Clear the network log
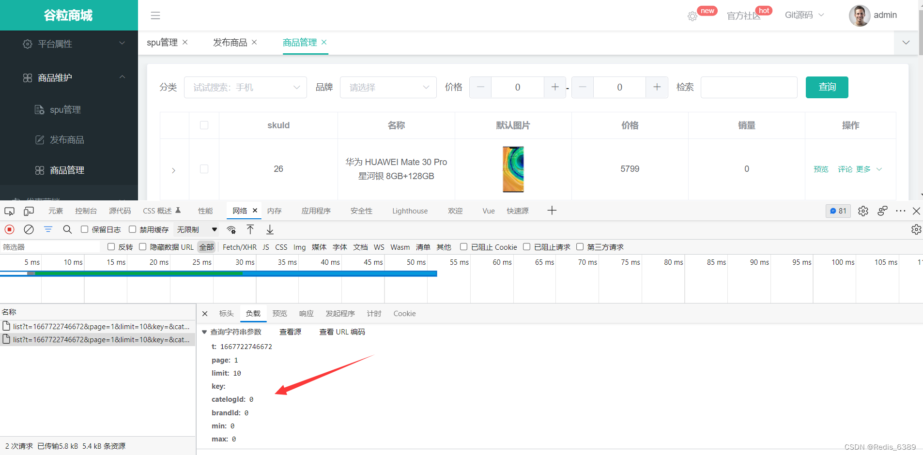This screenshot has height=455, width=923. click(x=29, y=229)
